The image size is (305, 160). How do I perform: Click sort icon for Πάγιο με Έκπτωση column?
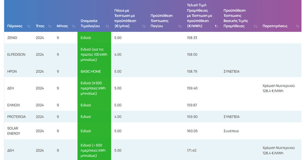coord(142,26)
